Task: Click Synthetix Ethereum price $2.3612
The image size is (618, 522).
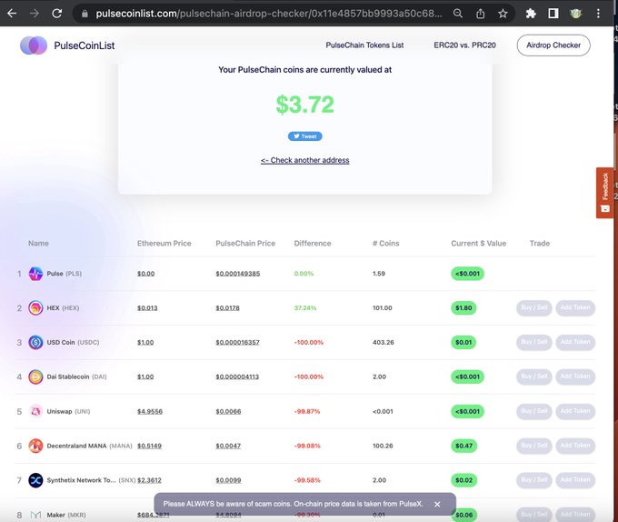Action: (x=149, y=480)
